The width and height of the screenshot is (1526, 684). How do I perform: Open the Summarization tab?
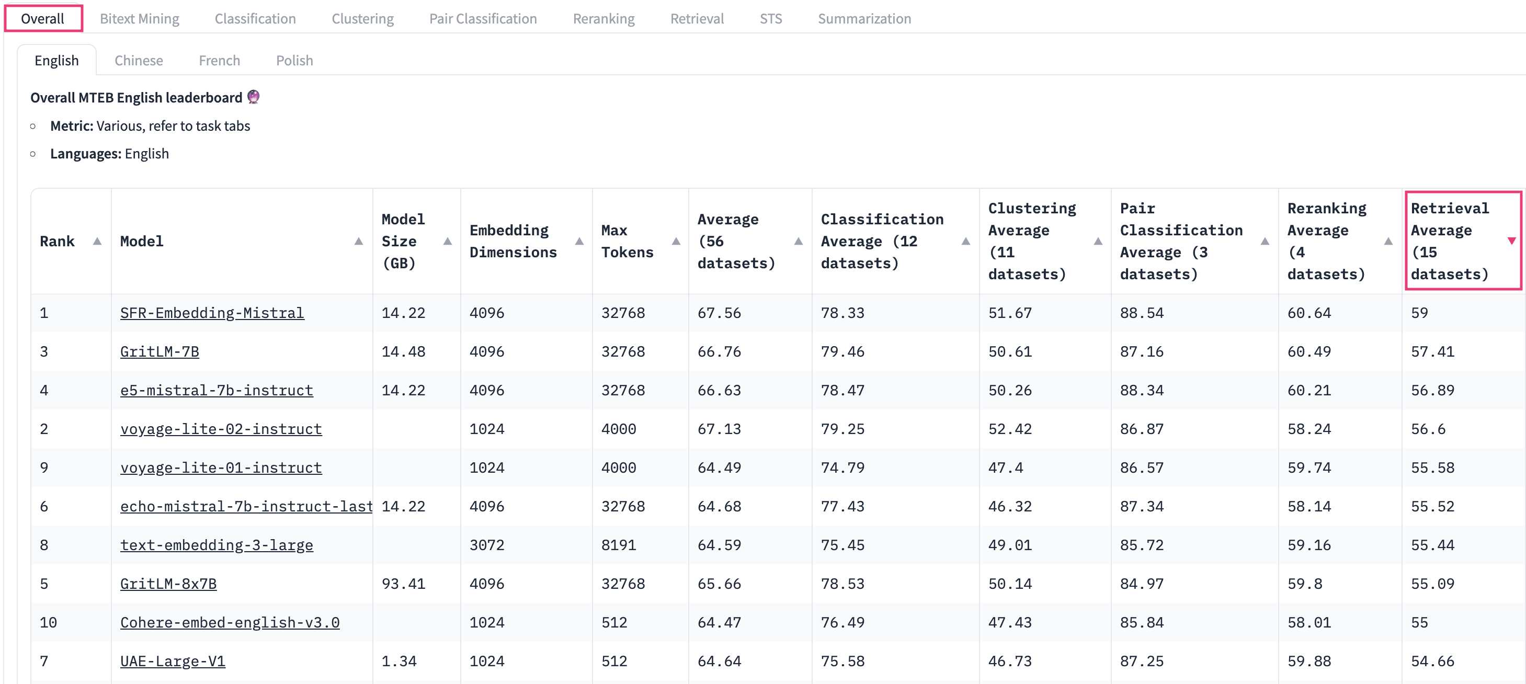(864, 18)
